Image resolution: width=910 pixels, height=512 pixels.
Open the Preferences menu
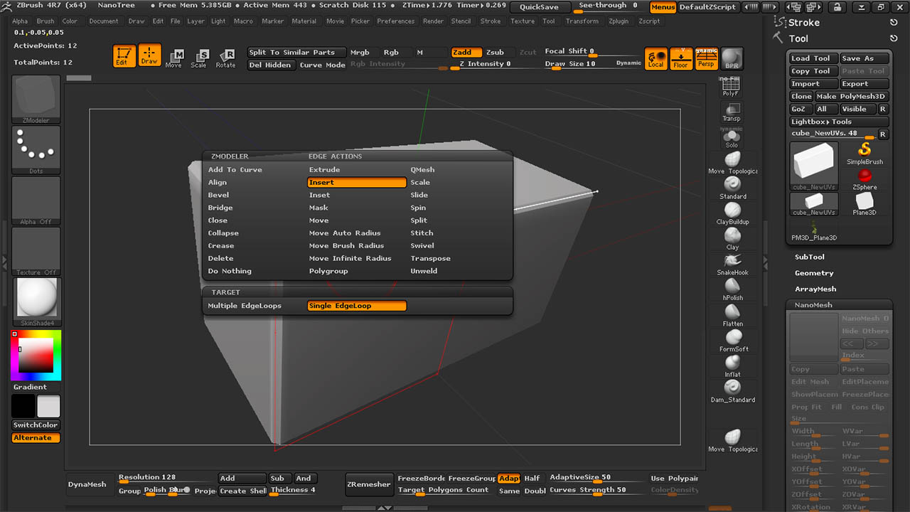coord(396,21)
